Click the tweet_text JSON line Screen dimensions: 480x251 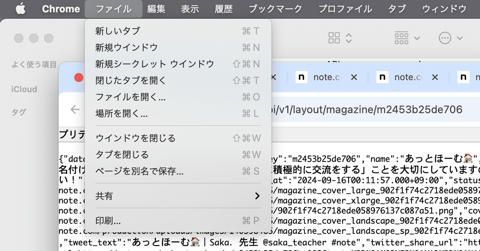pyautogui.click(x=269, y=241)
